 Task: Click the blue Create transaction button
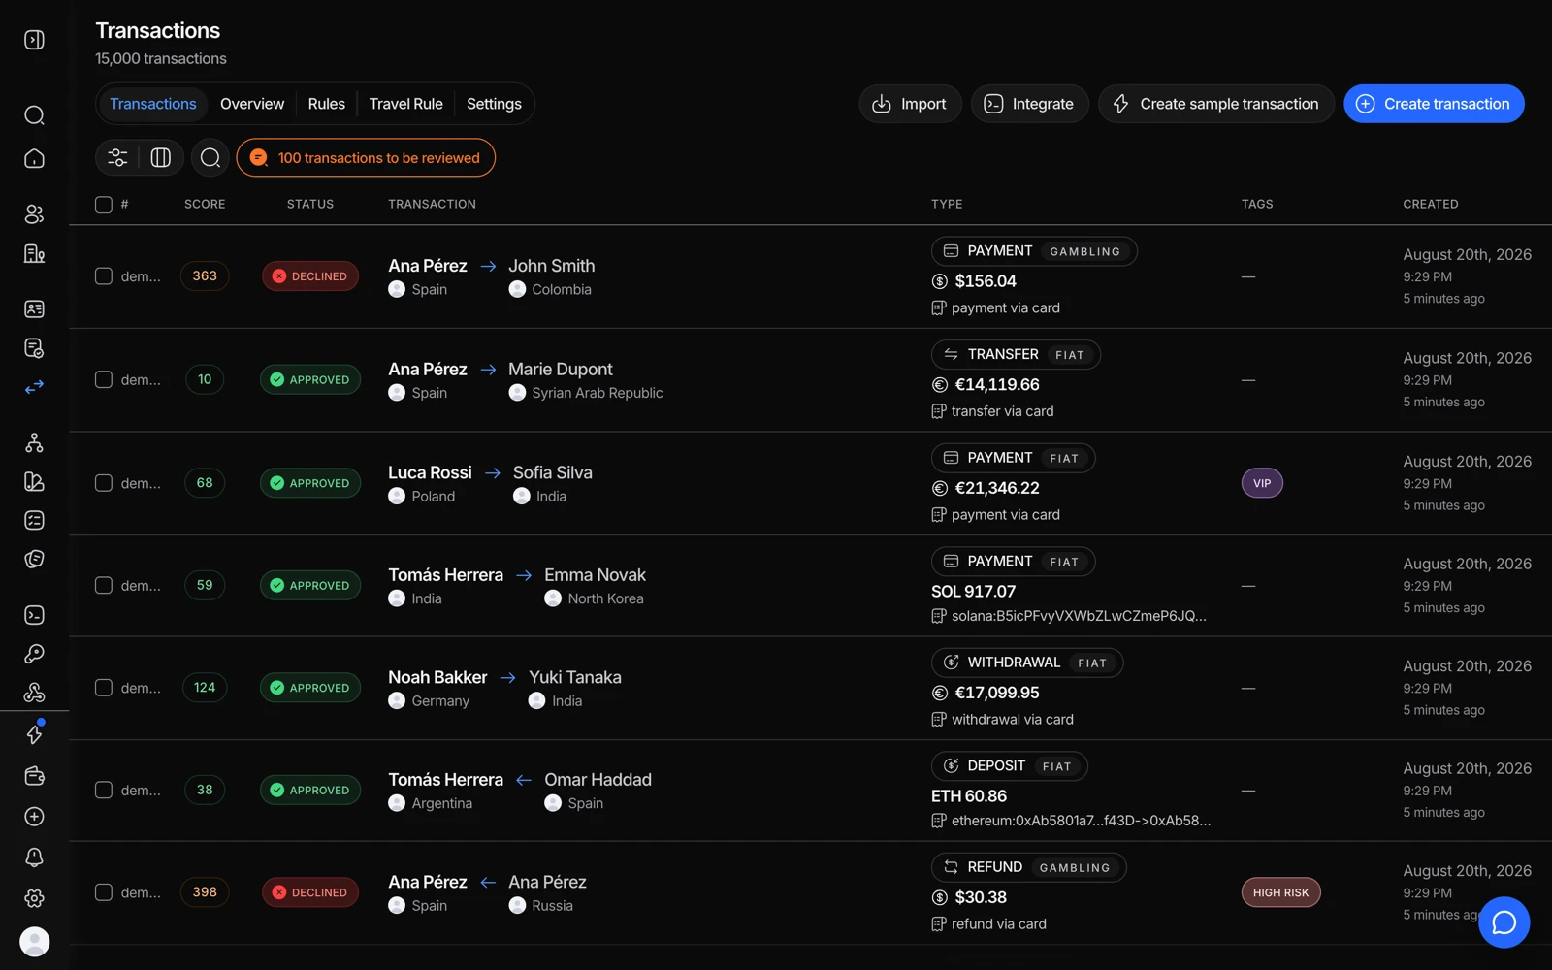click(1434, 104)
